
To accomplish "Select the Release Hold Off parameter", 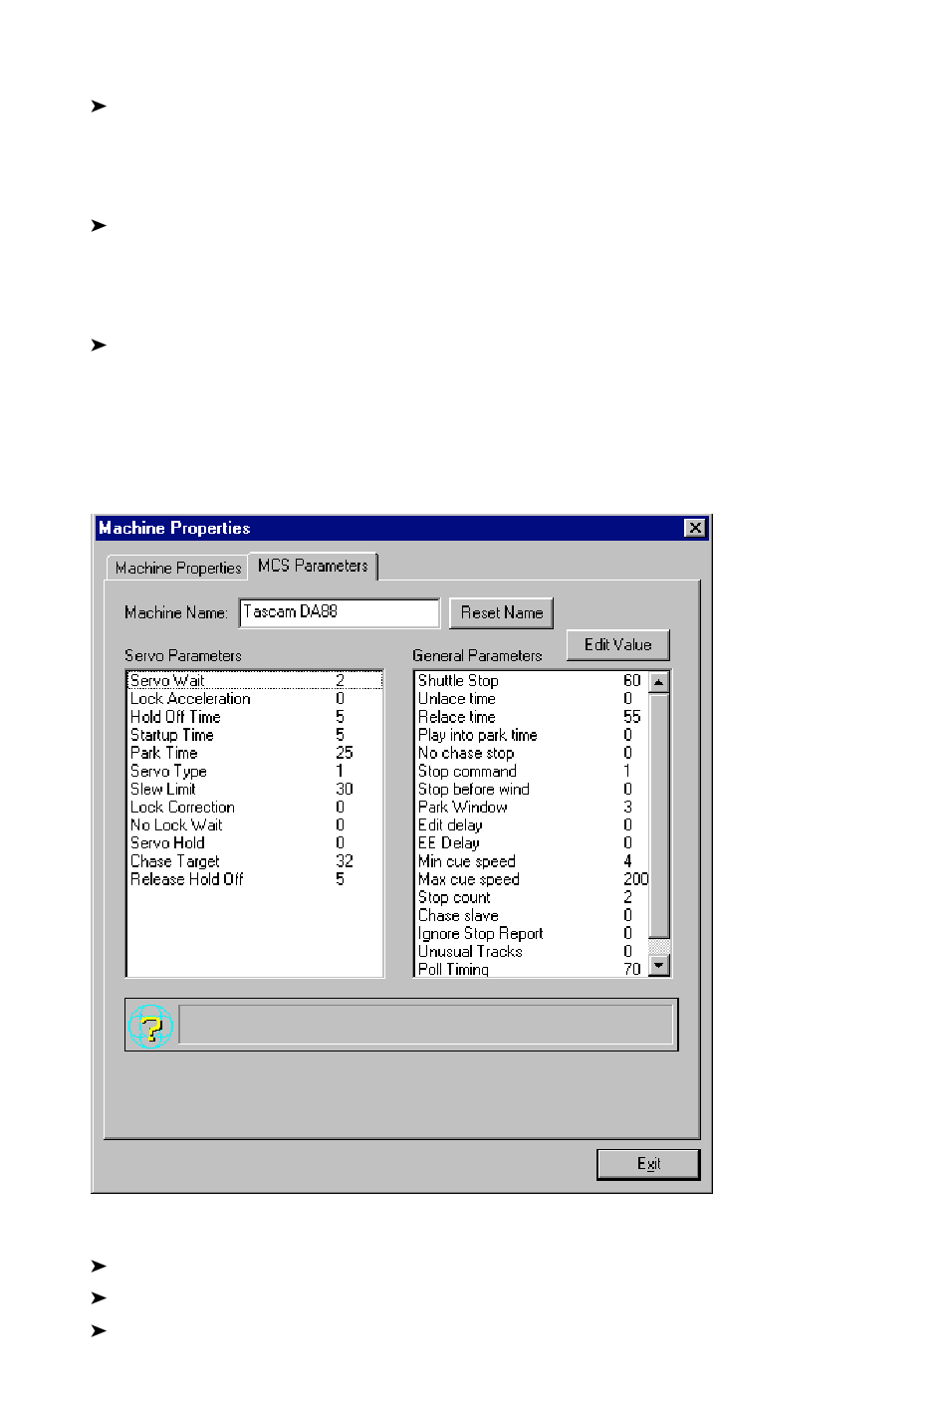I will (x=255, y=879).
